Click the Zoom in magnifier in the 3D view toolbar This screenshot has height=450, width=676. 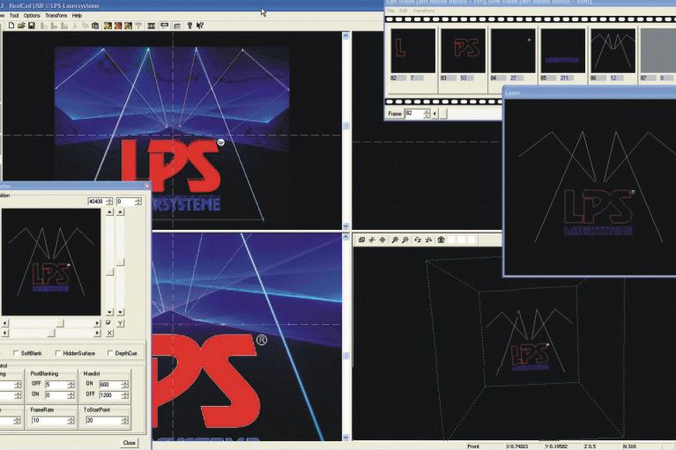(x=395, y=240)
